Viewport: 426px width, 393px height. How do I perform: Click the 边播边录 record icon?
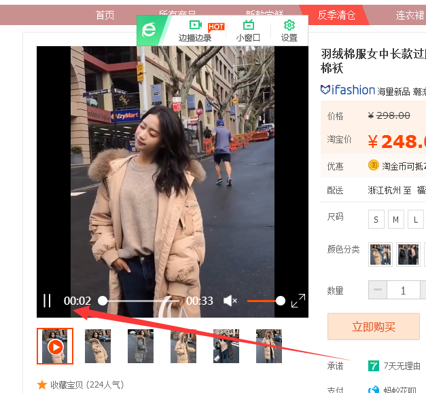(196, 25)
